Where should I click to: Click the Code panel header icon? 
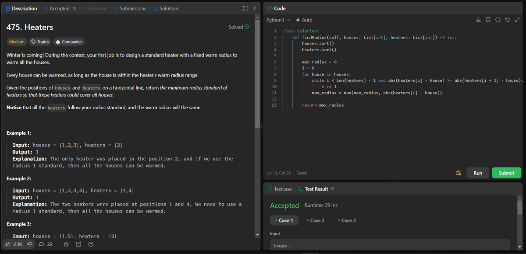270,8
